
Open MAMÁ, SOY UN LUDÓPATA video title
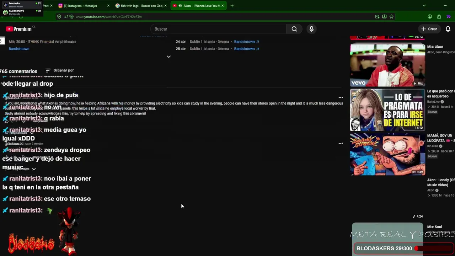[441, 138]
